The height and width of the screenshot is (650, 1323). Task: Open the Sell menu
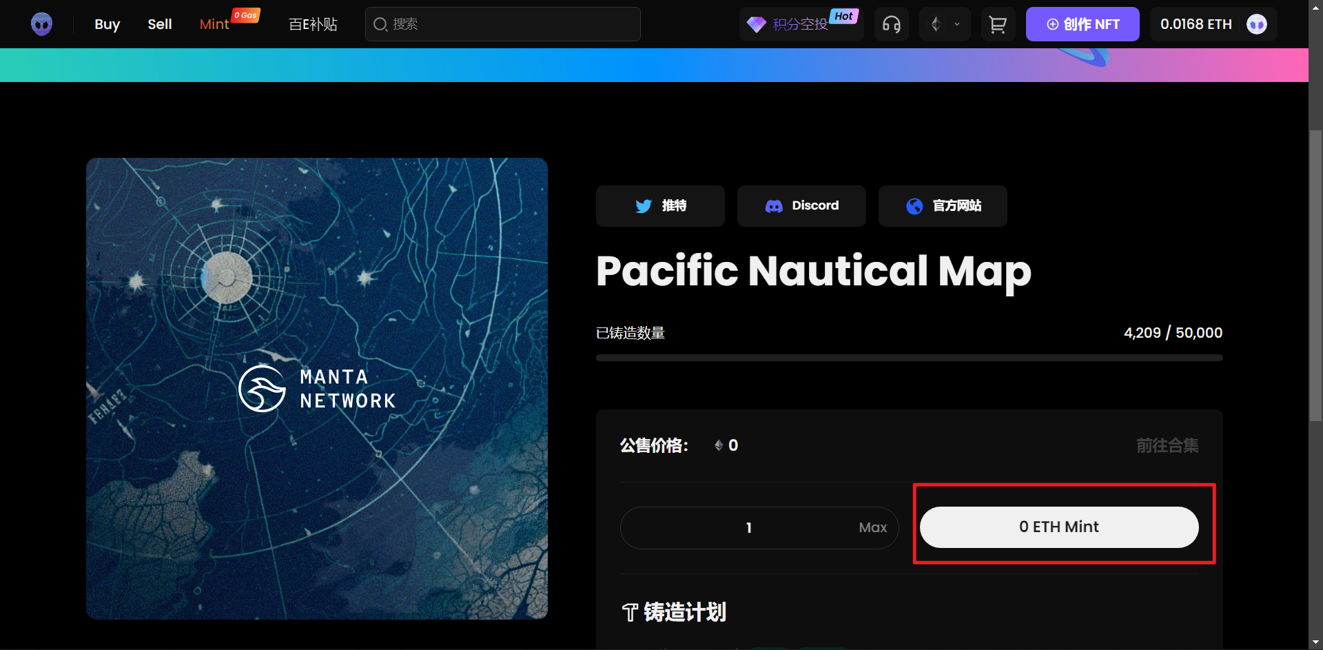click(x=160, y=24)
